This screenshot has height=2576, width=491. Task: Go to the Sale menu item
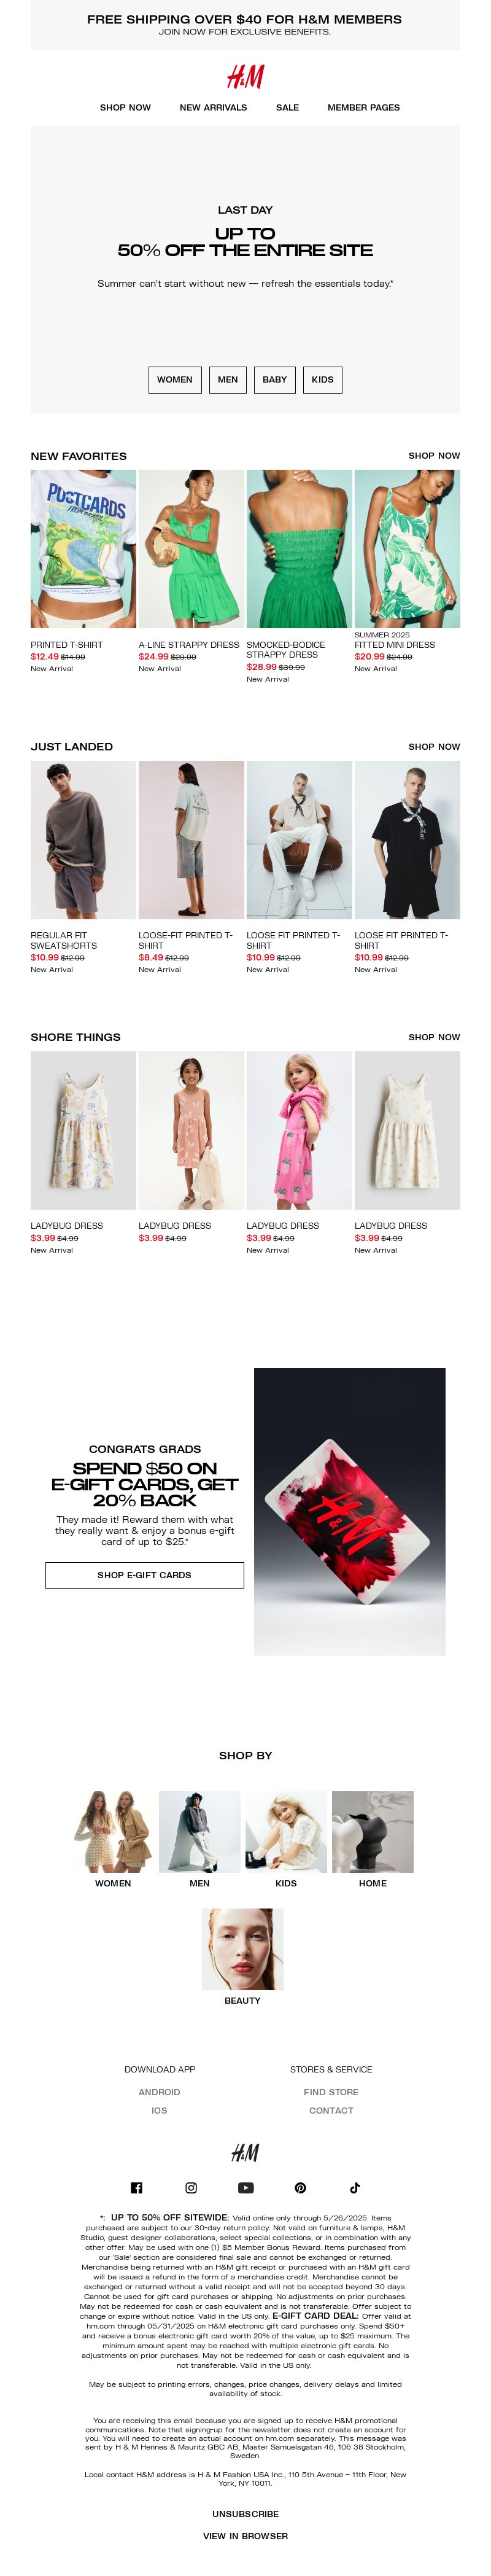[287, 107]
